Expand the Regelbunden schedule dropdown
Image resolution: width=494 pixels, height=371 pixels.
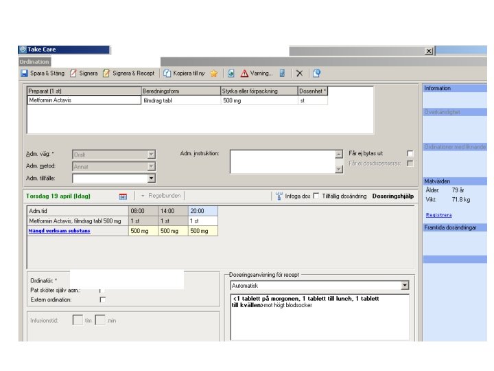click(143, 196)
